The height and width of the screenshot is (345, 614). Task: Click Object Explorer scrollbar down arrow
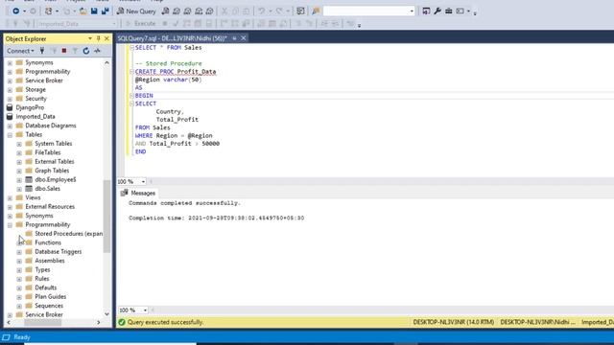tap(106, 314)
